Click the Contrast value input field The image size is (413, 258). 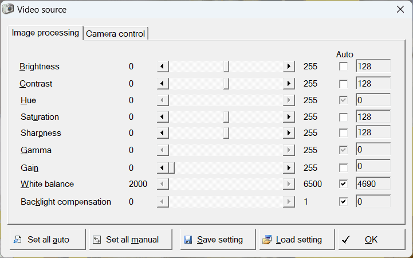tap(373, 84)
